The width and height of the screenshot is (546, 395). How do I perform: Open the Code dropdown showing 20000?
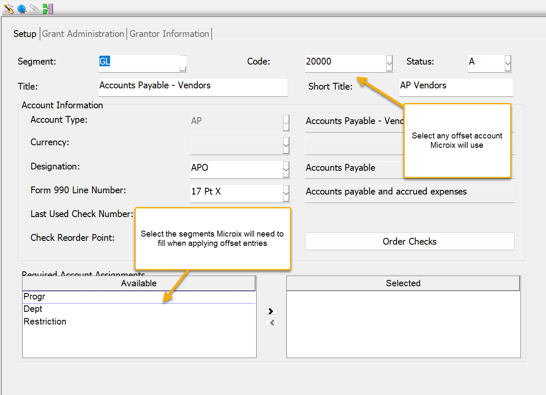(x=389, y=64)
